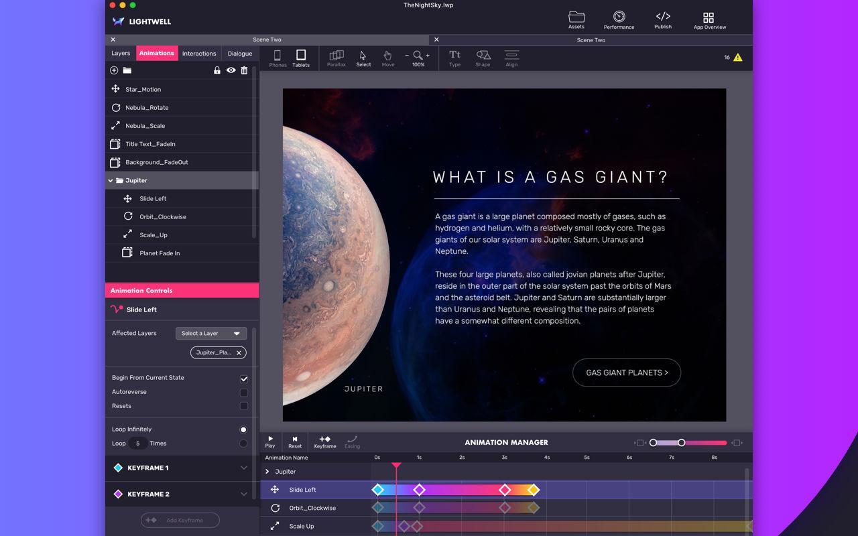Open the Dialogue tab
The height and width of the screenshot is (536, 858).
click(x=239, y=54)
